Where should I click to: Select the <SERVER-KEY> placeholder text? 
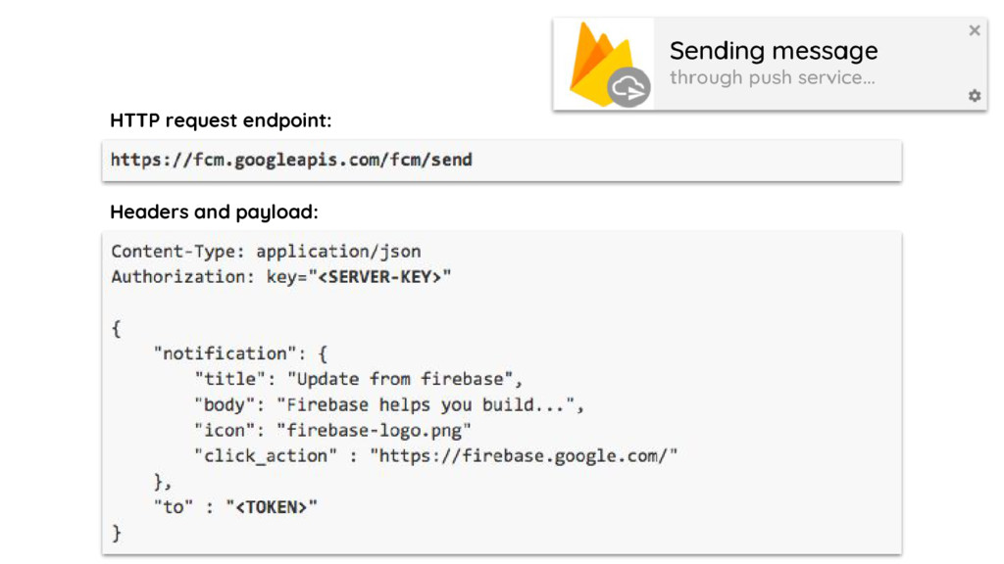(380, 277)
